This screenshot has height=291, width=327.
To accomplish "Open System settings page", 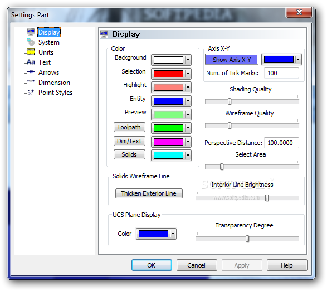I will pos(49,42).
